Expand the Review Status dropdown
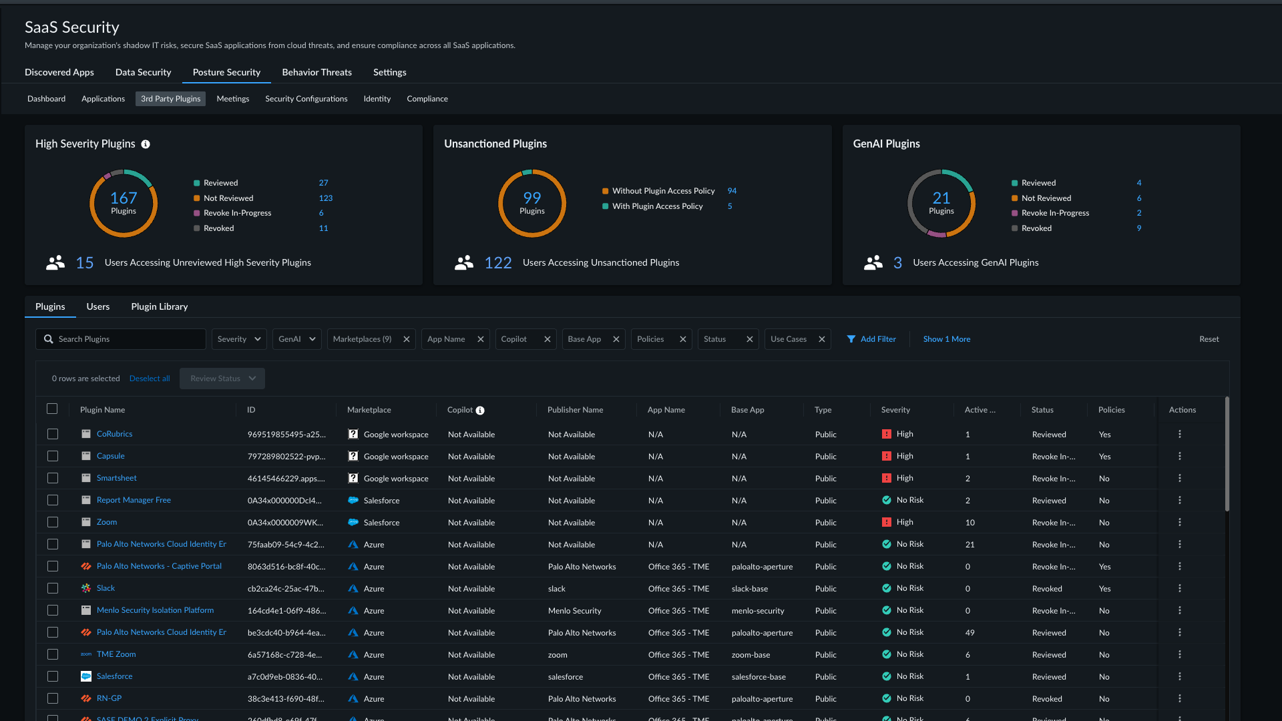The width and height of the screenshot is (1282, 721). point(222,379)
